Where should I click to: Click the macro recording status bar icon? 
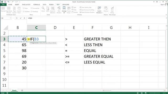pyautogui.click(x=7, y=93)
